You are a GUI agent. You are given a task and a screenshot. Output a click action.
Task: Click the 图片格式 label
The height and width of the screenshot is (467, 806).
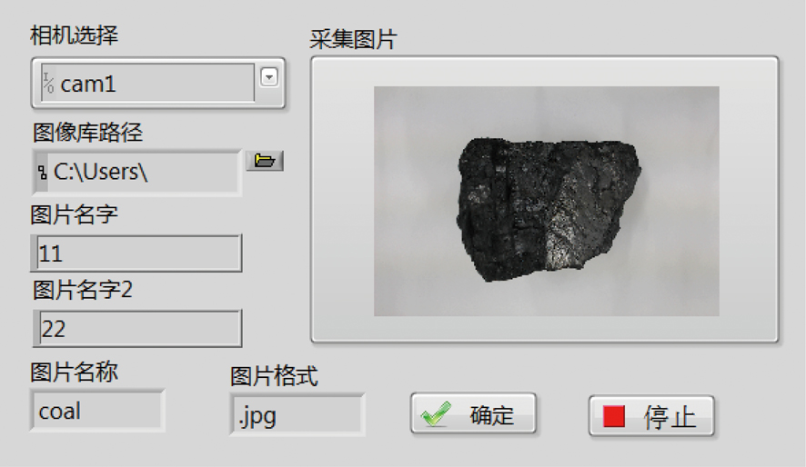tap(274, 376)
